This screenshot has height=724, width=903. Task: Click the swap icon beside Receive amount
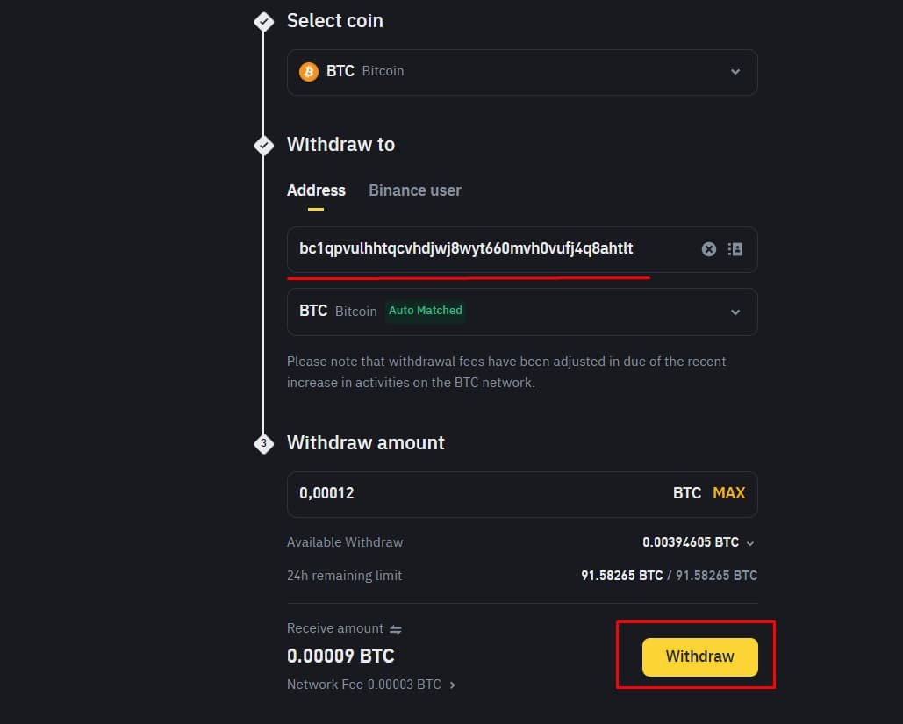pos(396,628)
